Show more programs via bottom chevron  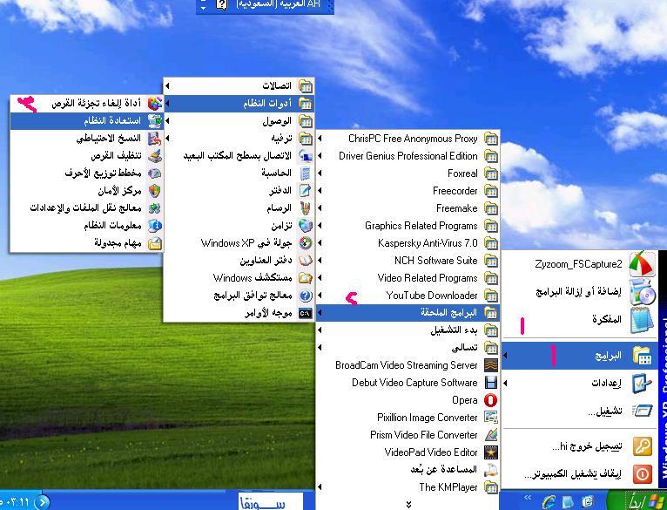point(408,505)
